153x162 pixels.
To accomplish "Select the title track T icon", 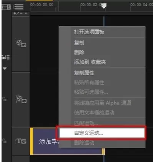I will (x=21, y=141).
